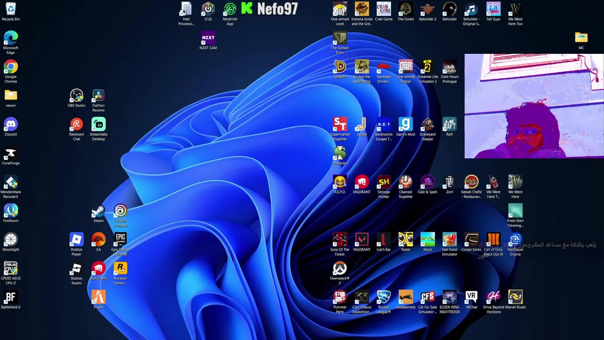Launch the One-armed cook game
Screen dimensions: 604x340
340,14
